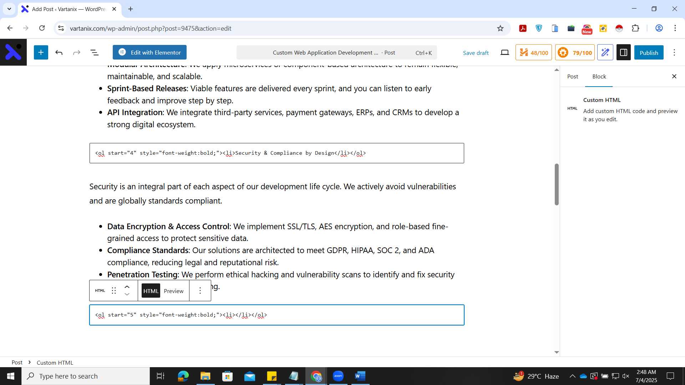Viewport: 685px width, 385px height.
Task: Switch to Preview in block toolbar
Action: point(173,291)
